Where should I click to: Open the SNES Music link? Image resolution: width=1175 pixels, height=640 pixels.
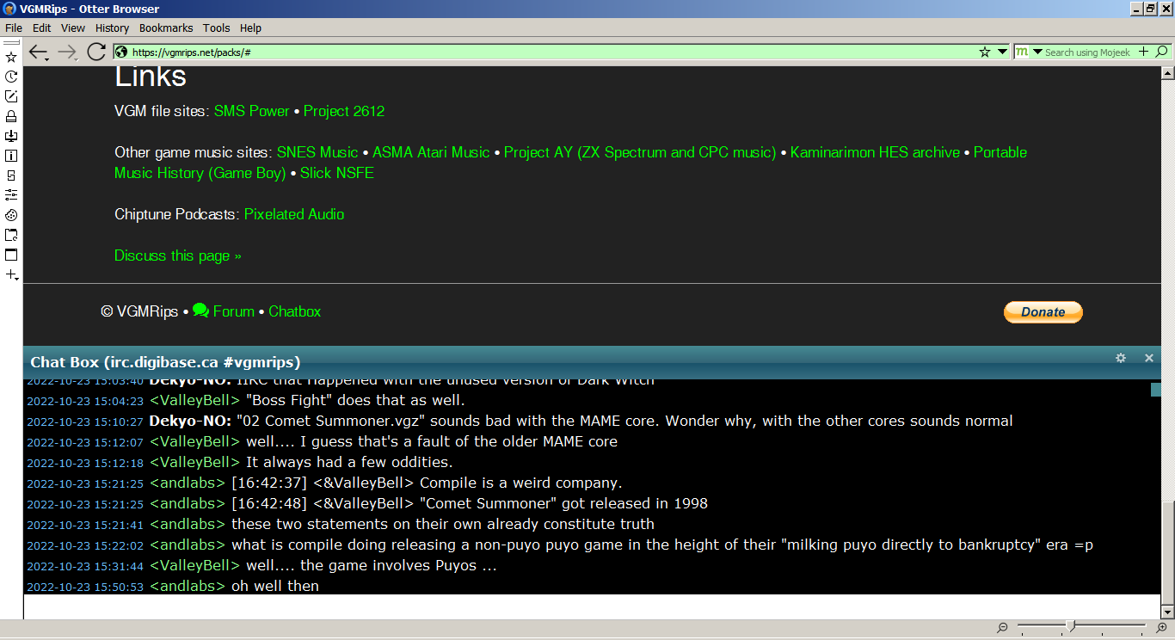point(317,152)
